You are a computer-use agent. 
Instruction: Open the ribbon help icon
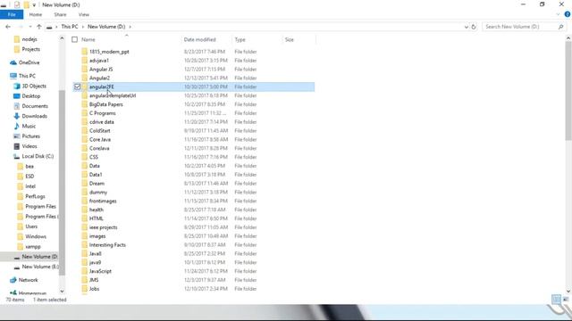(568, 14)
